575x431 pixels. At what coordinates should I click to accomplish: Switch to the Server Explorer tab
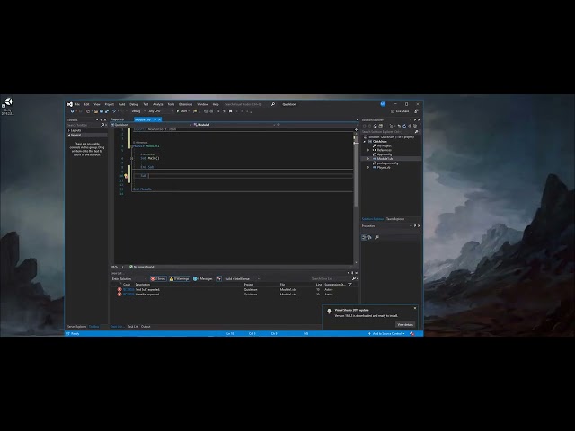point(76,327)
